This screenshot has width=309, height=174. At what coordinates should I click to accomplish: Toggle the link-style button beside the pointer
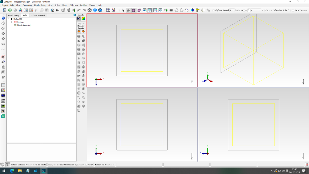(x=128, y=10)
